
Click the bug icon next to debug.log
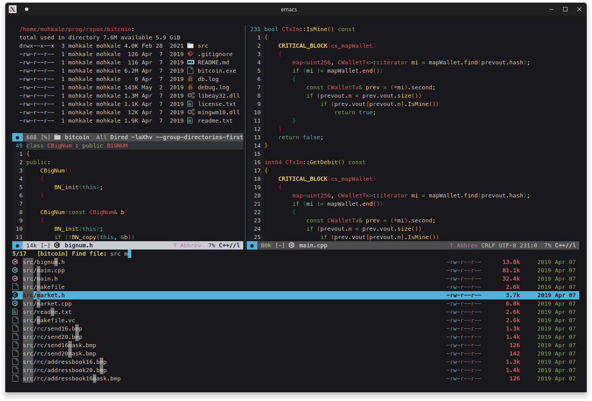(190, 87)
